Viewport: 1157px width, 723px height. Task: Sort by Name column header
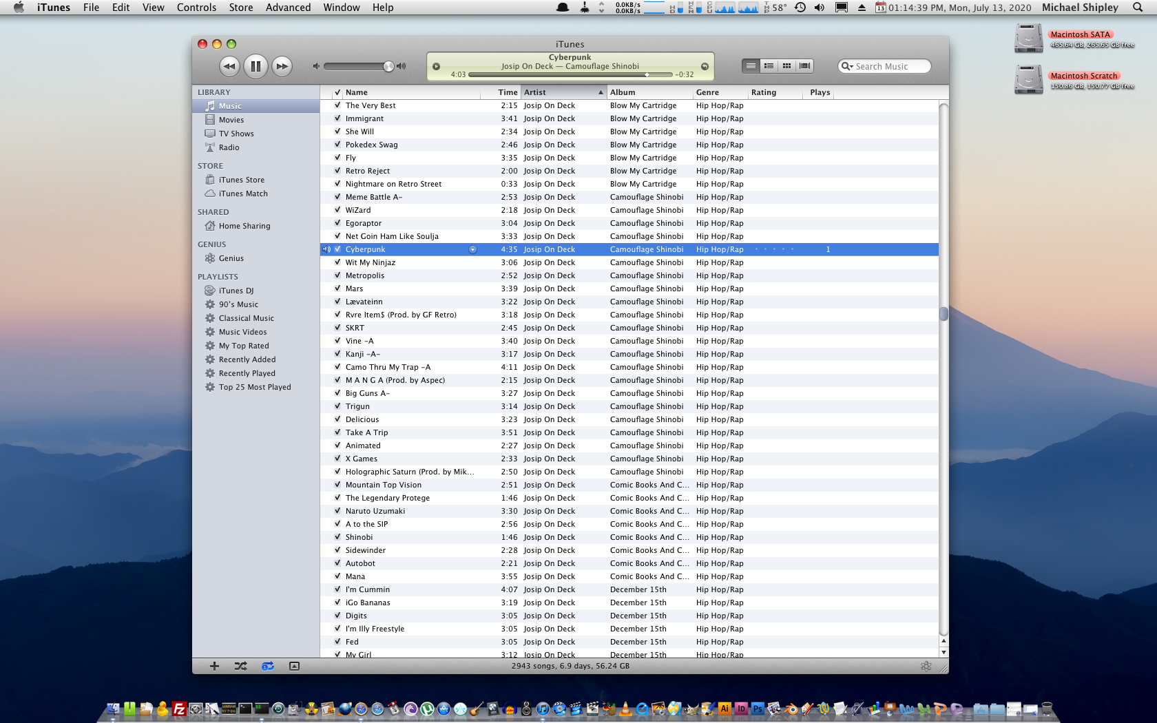coord(412,92)
